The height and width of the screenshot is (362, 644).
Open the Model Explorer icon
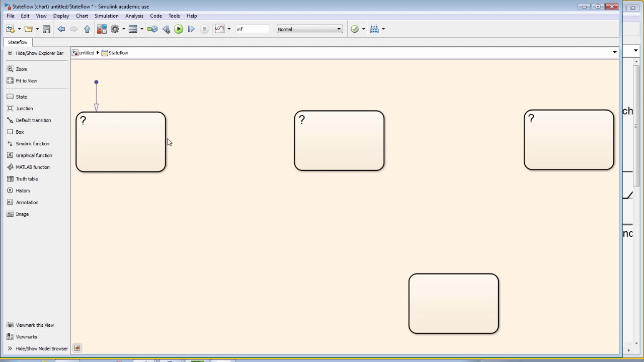133,29
